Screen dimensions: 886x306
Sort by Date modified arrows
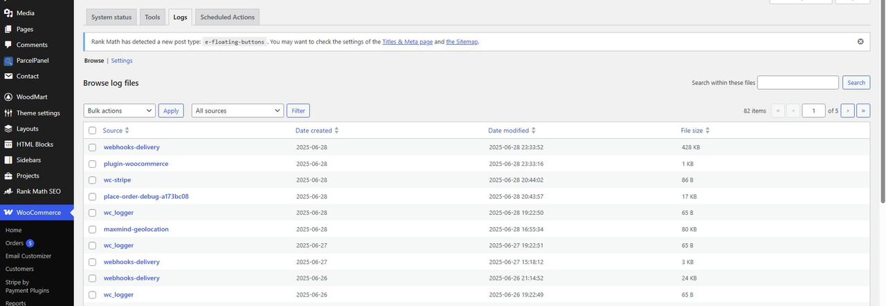pyautogui.click(x=534, y=131)
